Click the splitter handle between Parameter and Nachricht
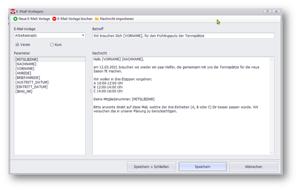This screenshot has width=299, height=191. [x=90, y=91]
